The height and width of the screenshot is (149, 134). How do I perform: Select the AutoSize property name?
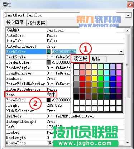click(x=15, y=35)
